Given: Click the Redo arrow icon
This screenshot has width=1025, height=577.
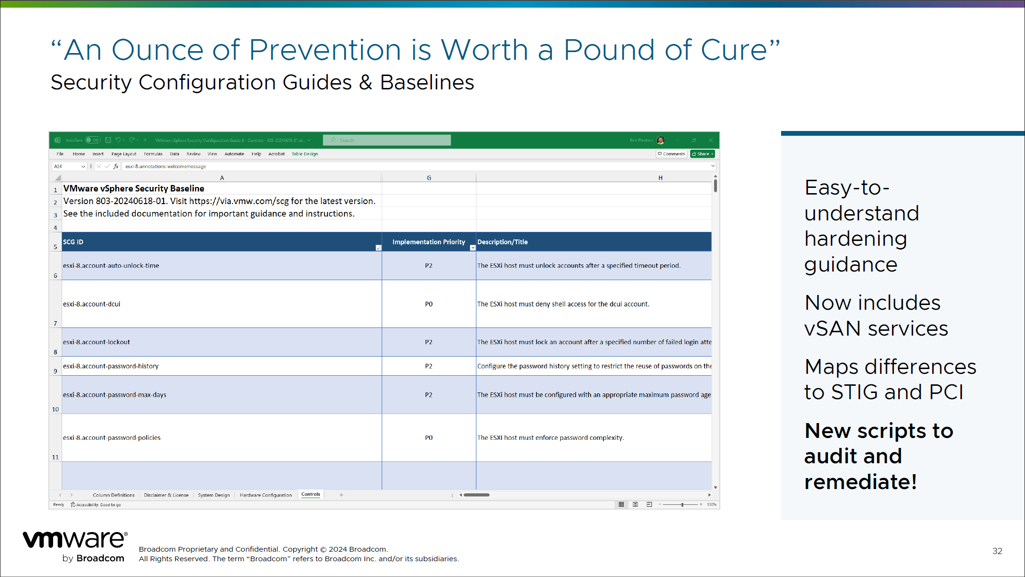Looking at the screenshot, I should point(132,140).
